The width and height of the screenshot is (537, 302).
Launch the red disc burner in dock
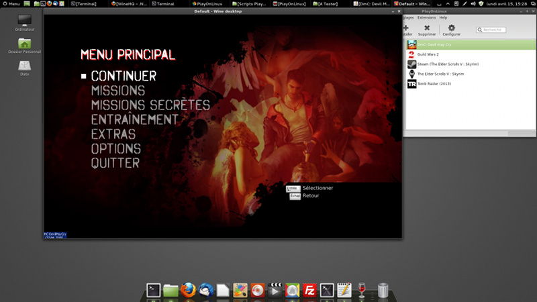coord(258,291)
